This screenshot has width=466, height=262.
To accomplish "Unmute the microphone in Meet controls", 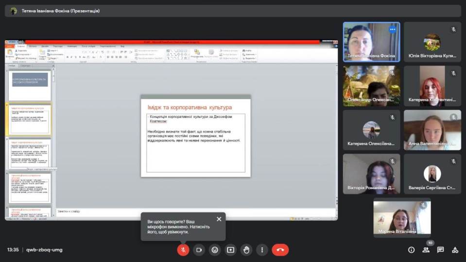I will [183, 250].
